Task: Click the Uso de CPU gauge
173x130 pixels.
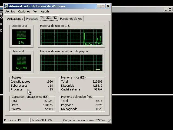Action: coord(21,37)
